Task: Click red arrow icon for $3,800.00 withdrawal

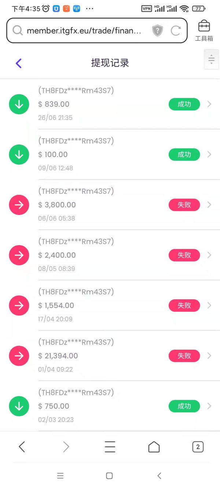Action: (x=19, y=205)
